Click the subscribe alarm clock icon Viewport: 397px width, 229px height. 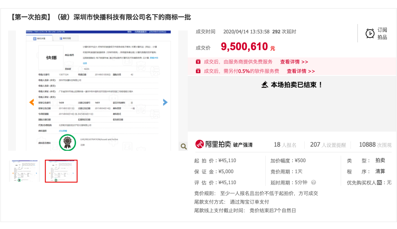[370, 33]
